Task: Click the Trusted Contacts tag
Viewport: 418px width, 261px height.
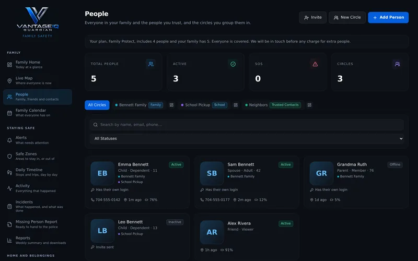Action: click(x=285, y=105)
